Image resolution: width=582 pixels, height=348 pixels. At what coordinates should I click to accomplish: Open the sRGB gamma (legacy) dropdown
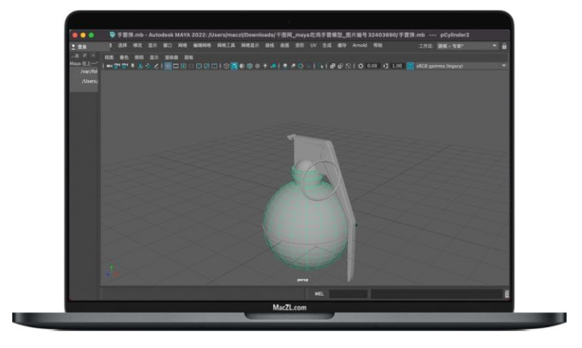tap(461, 66)
